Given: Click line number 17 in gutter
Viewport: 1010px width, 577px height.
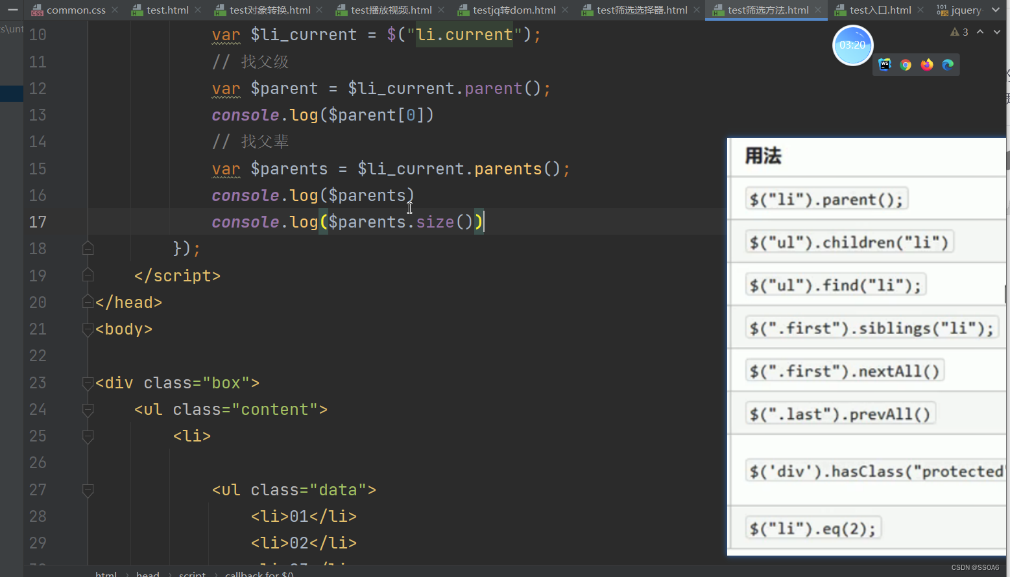Looking at the screenshot, I should point(38,222).
